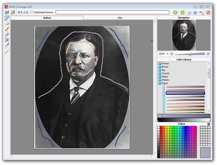Click the Navigator zoom slider handle

click(x=190, y=55)
